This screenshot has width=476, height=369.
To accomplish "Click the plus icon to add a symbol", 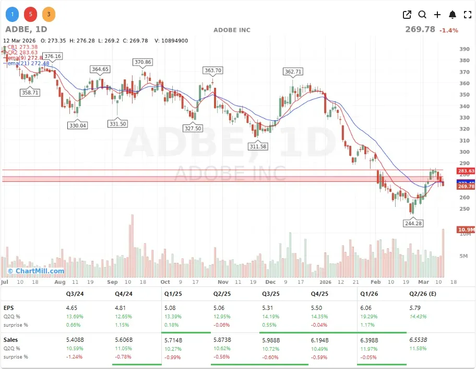I will point(437,15).
